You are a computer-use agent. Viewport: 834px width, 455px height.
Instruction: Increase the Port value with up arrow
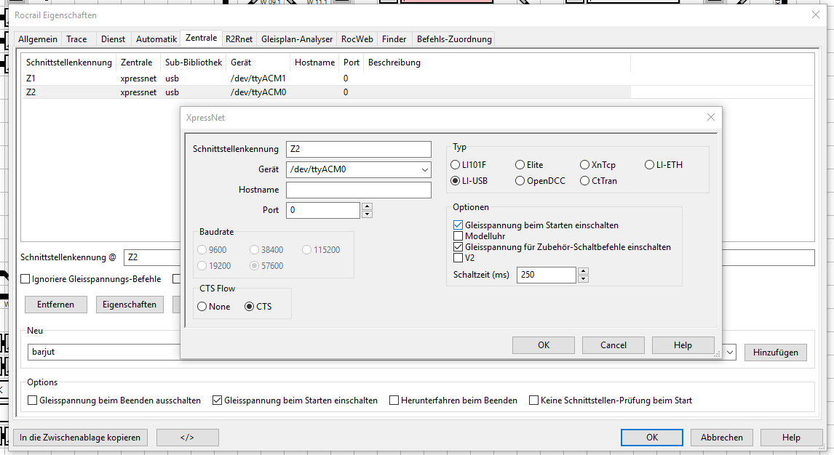pyautogui.click(x=367, y=206)
